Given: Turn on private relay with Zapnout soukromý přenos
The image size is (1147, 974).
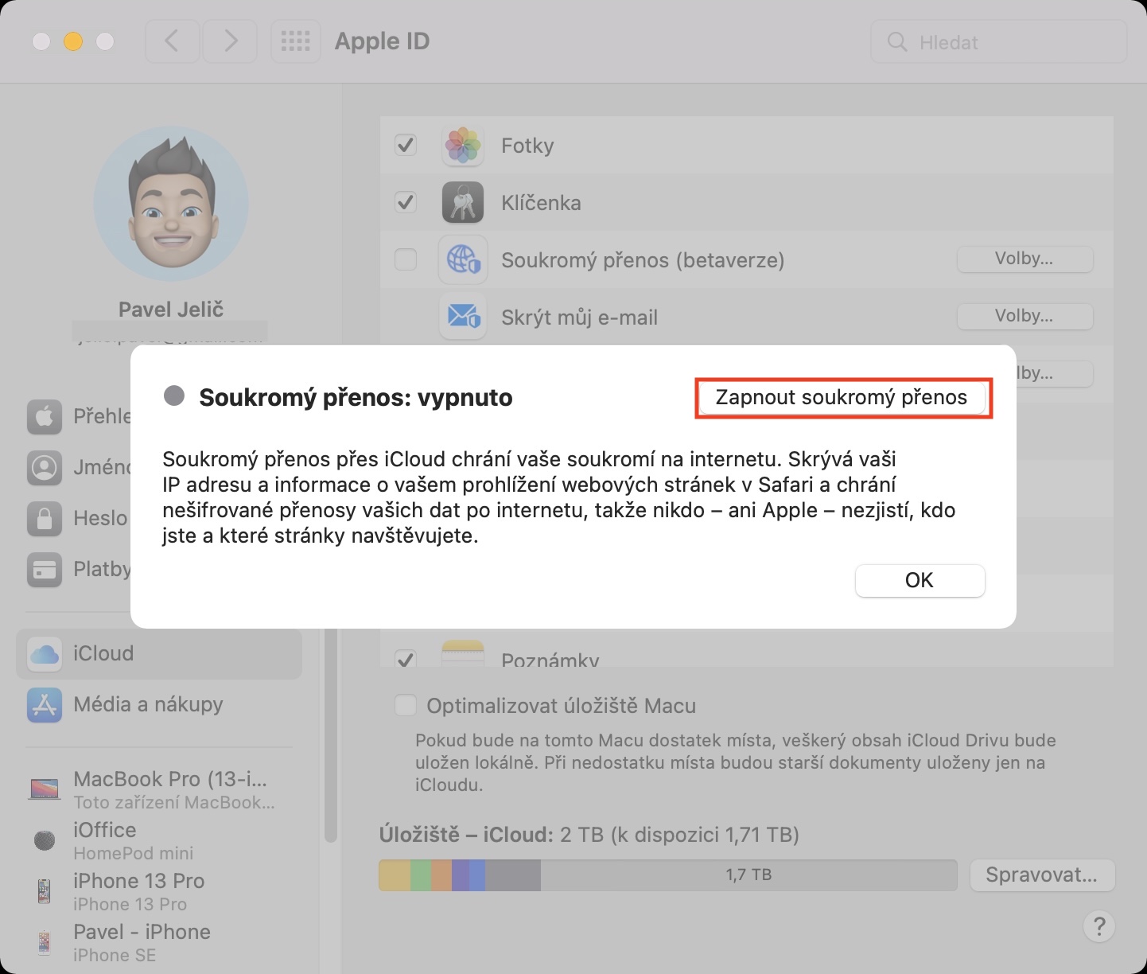Looking at the screenshot, I should tap(842, 397).
